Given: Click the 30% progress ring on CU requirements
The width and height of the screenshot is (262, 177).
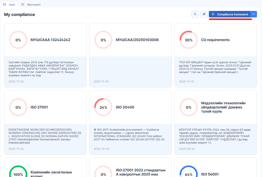Looking at the screenshot, I should [x=188, y=40].
